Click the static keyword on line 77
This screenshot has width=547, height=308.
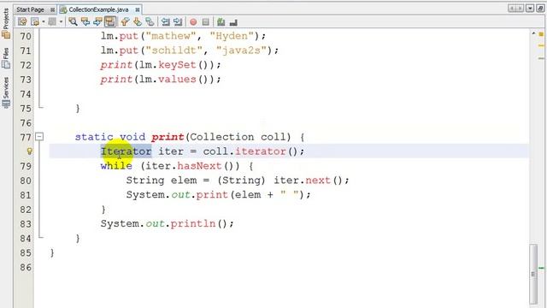(94, 137)
